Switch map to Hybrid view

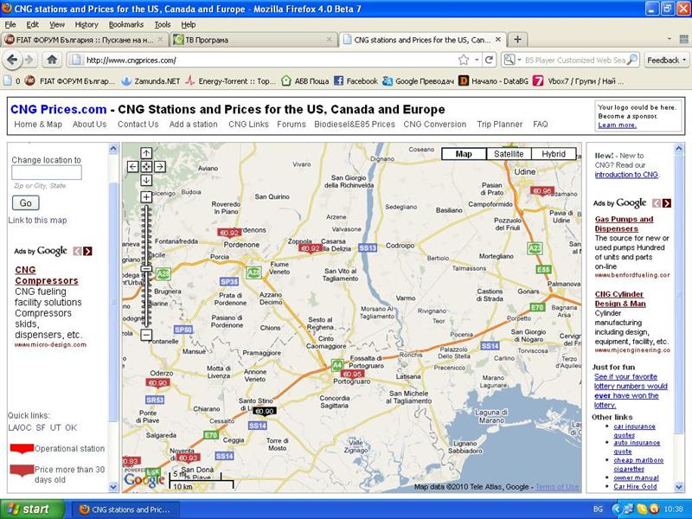point(554,154)
